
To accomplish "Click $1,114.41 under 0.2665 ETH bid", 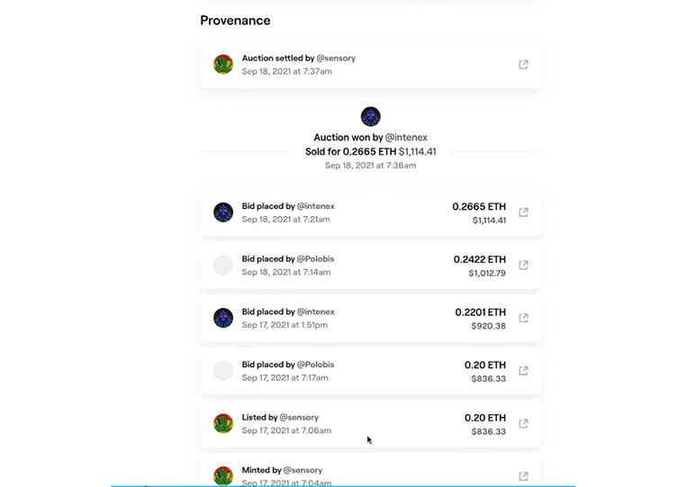I will point(489,221).
